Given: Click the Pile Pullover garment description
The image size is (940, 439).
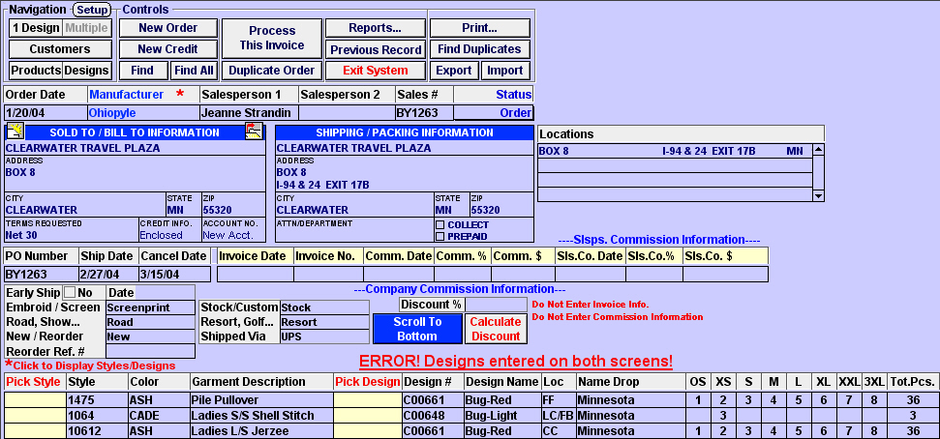Looking at the screenshot, I should 260,399.
